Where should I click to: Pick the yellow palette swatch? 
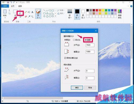pyautogui.click(x=103, y=10)
